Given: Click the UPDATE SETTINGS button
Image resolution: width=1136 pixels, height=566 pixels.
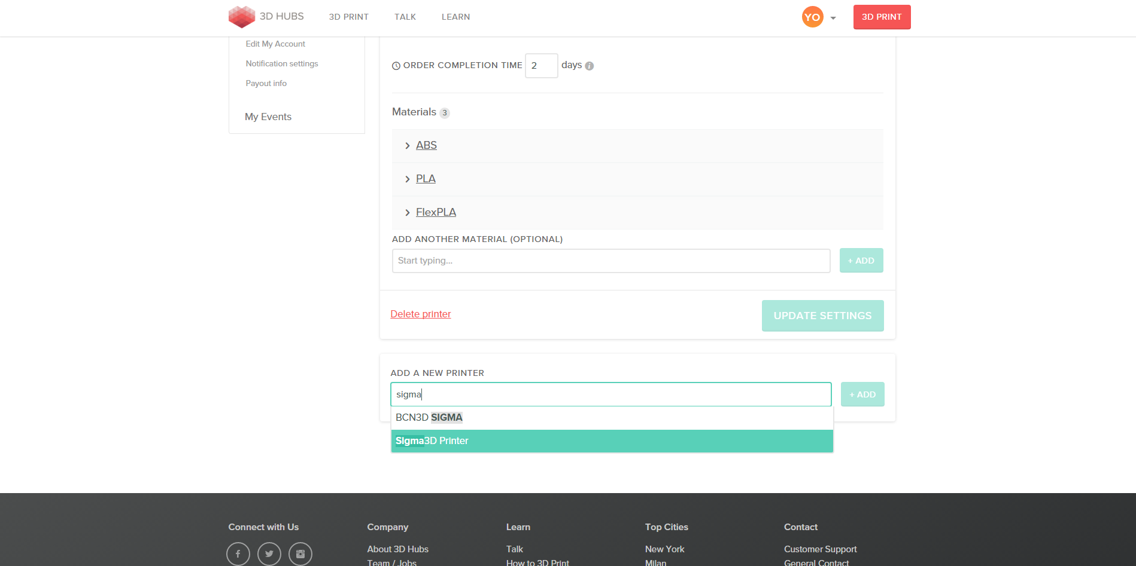Looking at the screenshot, I should pyautogui.click(x=822, y=316).
